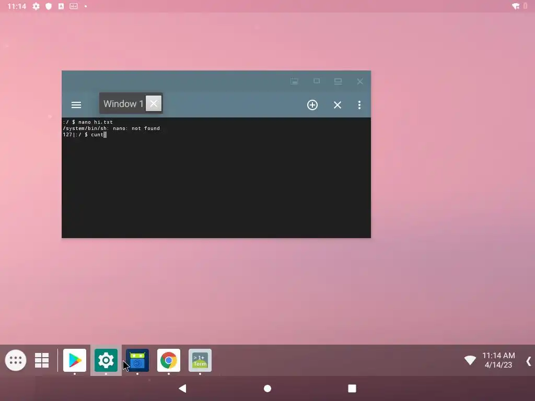Close the terminal window using title bar X
The height and width of the screenshot is (401, 535).
coord(360,81)
